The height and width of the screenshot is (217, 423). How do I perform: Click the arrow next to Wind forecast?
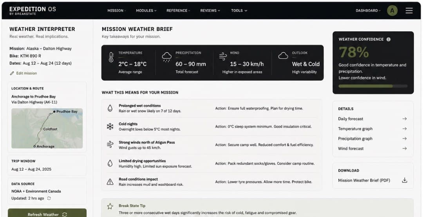[x=404, y=148]
